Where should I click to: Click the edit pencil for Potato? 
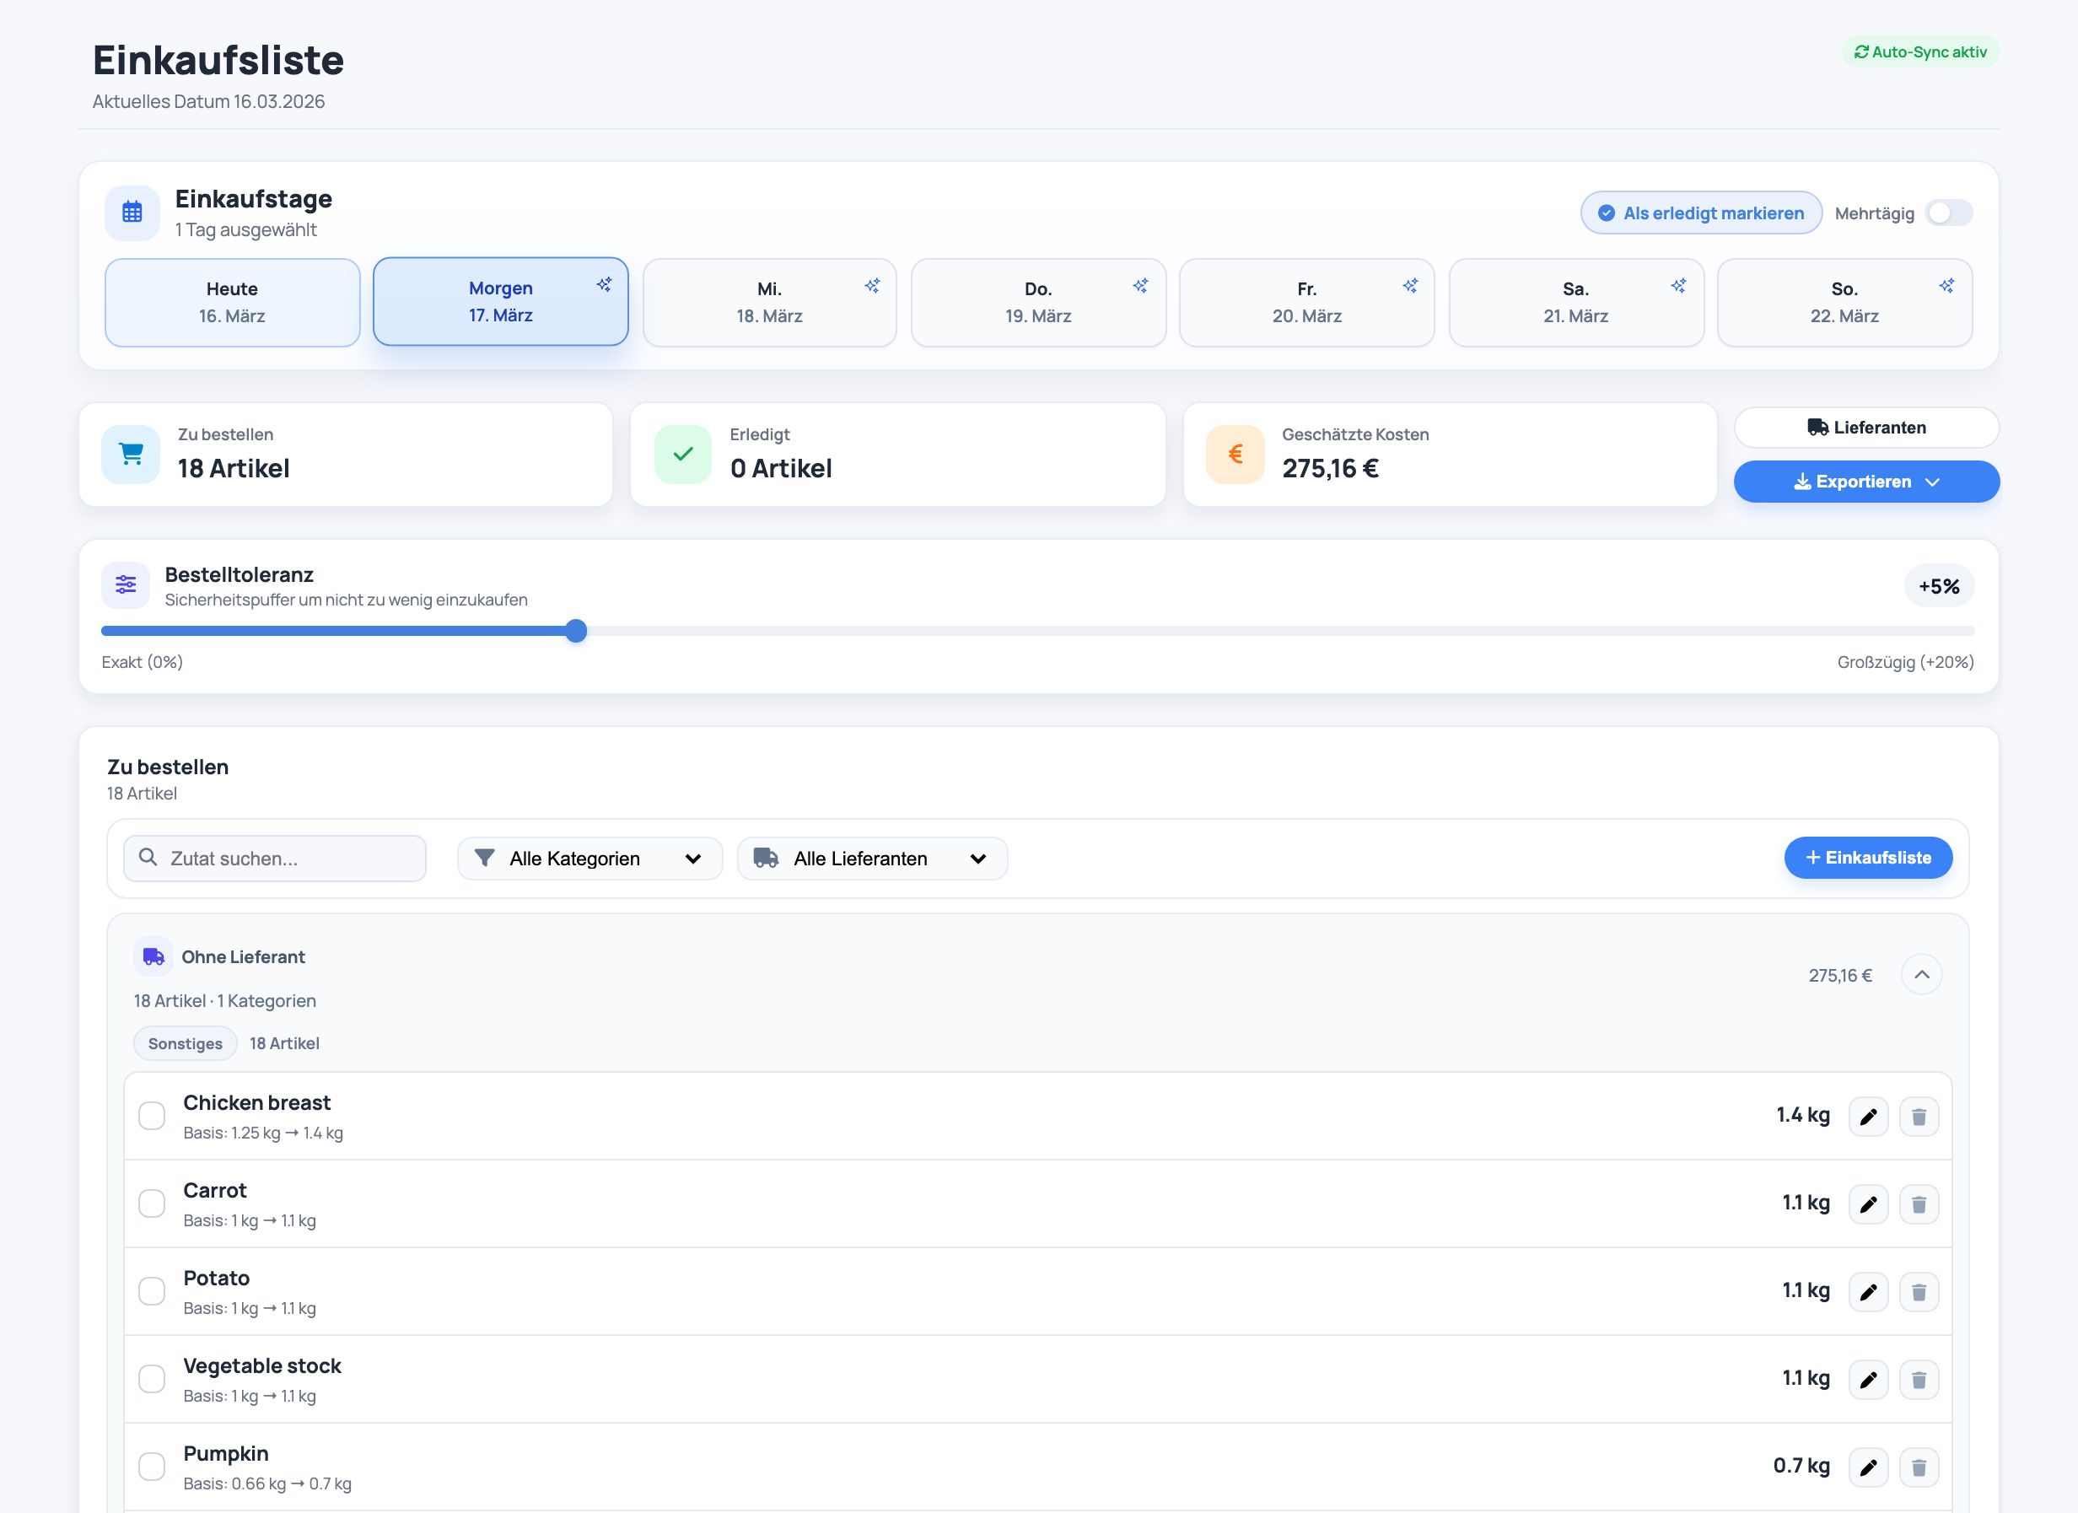pyautogui.click(x=1868, y=1292)
